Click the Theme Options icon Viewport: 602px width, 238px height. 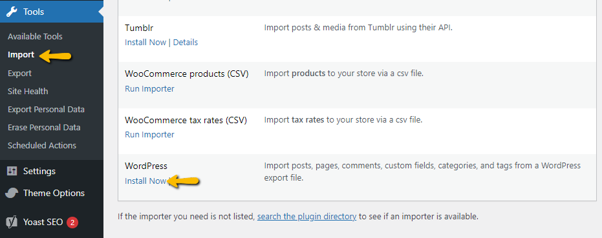(x=12, y=193)
